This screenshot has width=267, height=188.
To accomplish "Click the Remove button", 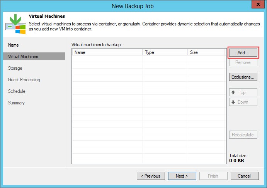I will click(x=243, y=62).
